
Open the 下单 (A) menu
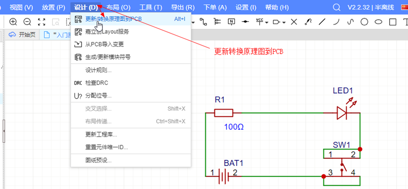tap(215, 7)
